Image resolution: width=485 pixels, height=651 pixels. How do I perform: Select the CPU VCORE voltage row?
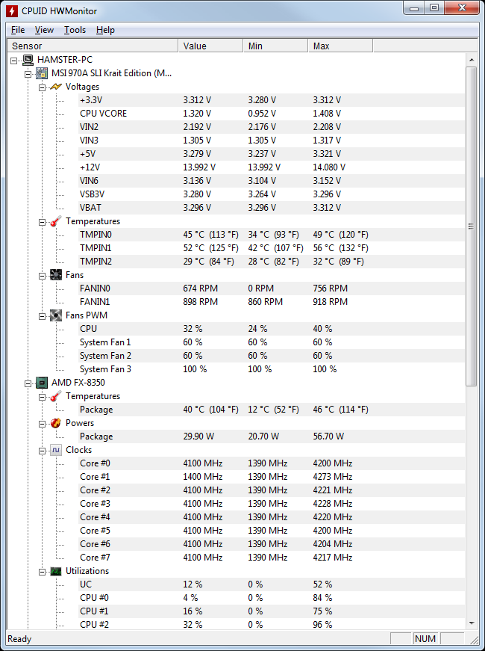(x=103, y=114)
